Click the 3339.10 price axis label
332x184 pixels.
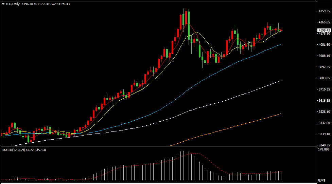click(x=324, y=134)
